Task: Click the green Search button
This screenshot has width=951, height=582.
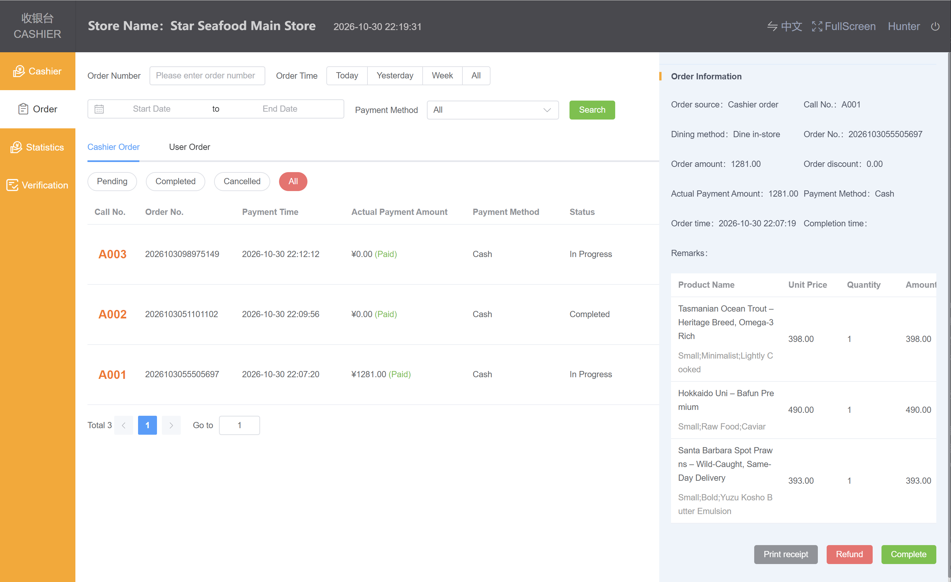Action: click(x=592, y=110)
